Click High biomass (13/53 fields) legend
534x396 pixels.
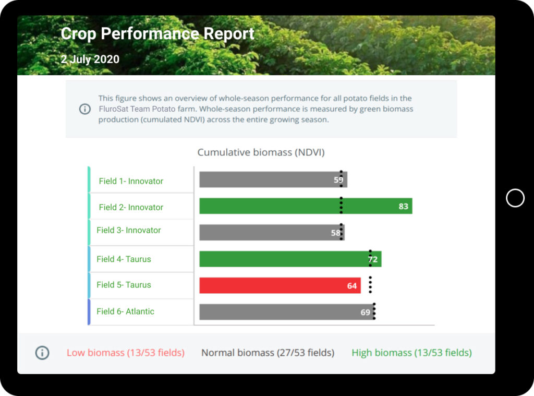pyautogui.click(x=411, y=352)
